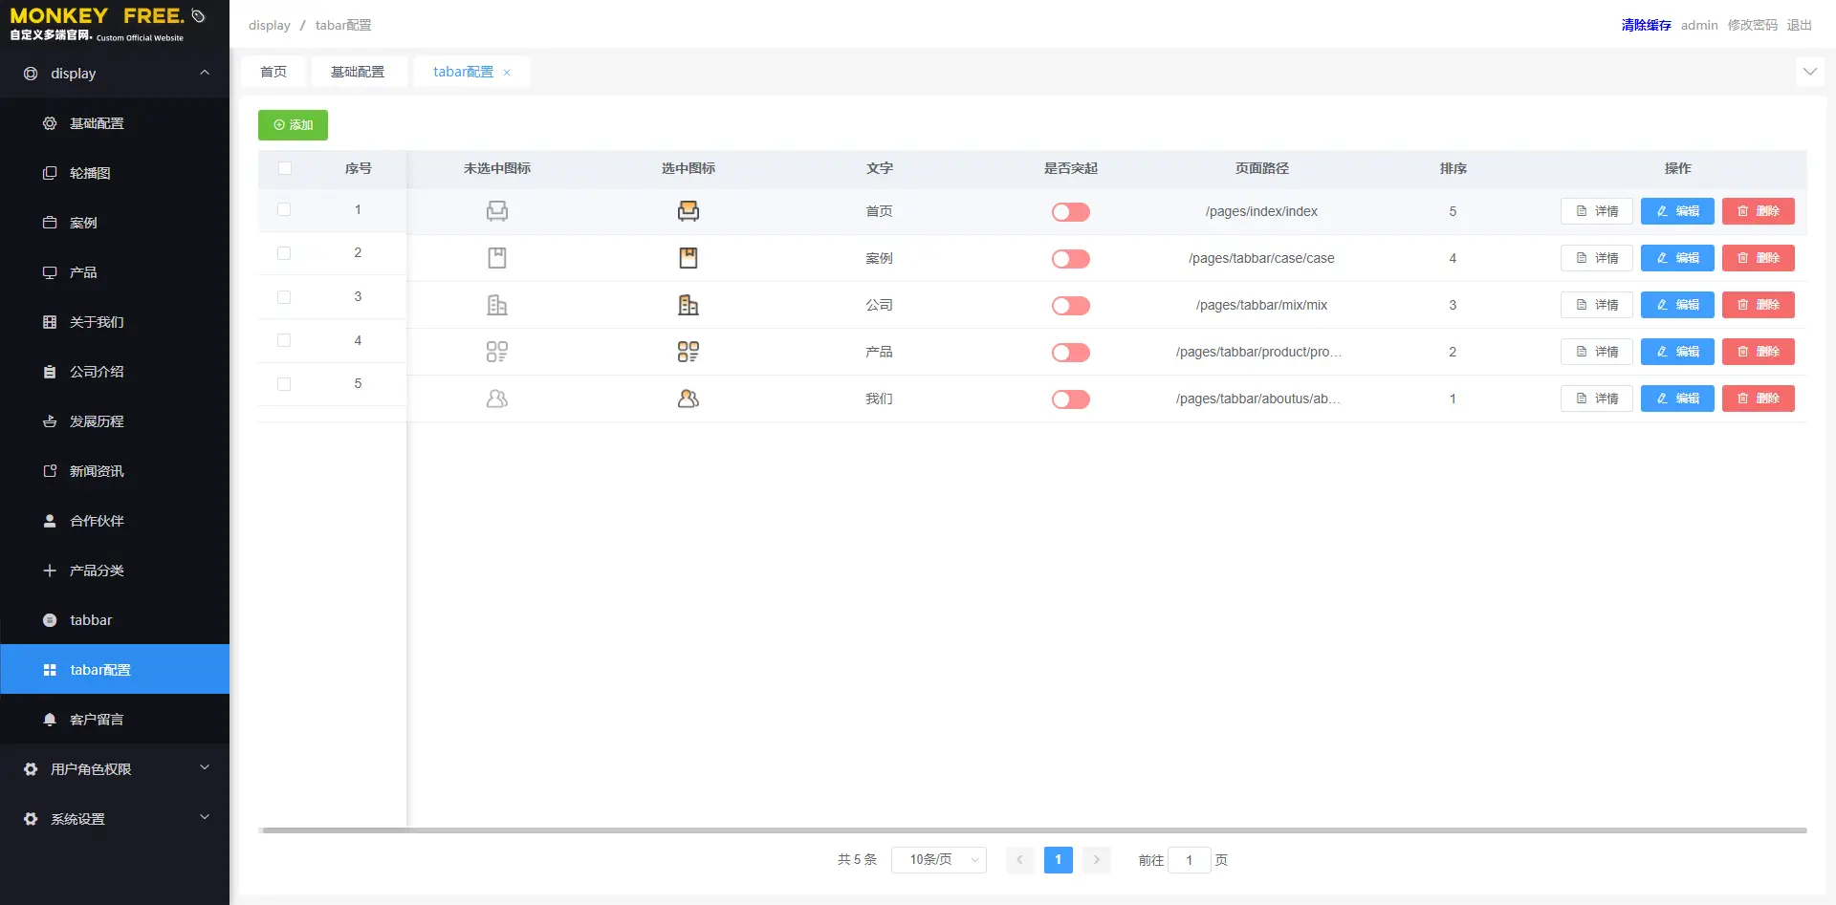Image resolution: width=1836 pixels, height=905 pixels.
Task: Toggle the 是否突起 switch for 产品
Action: [1070, 353]
